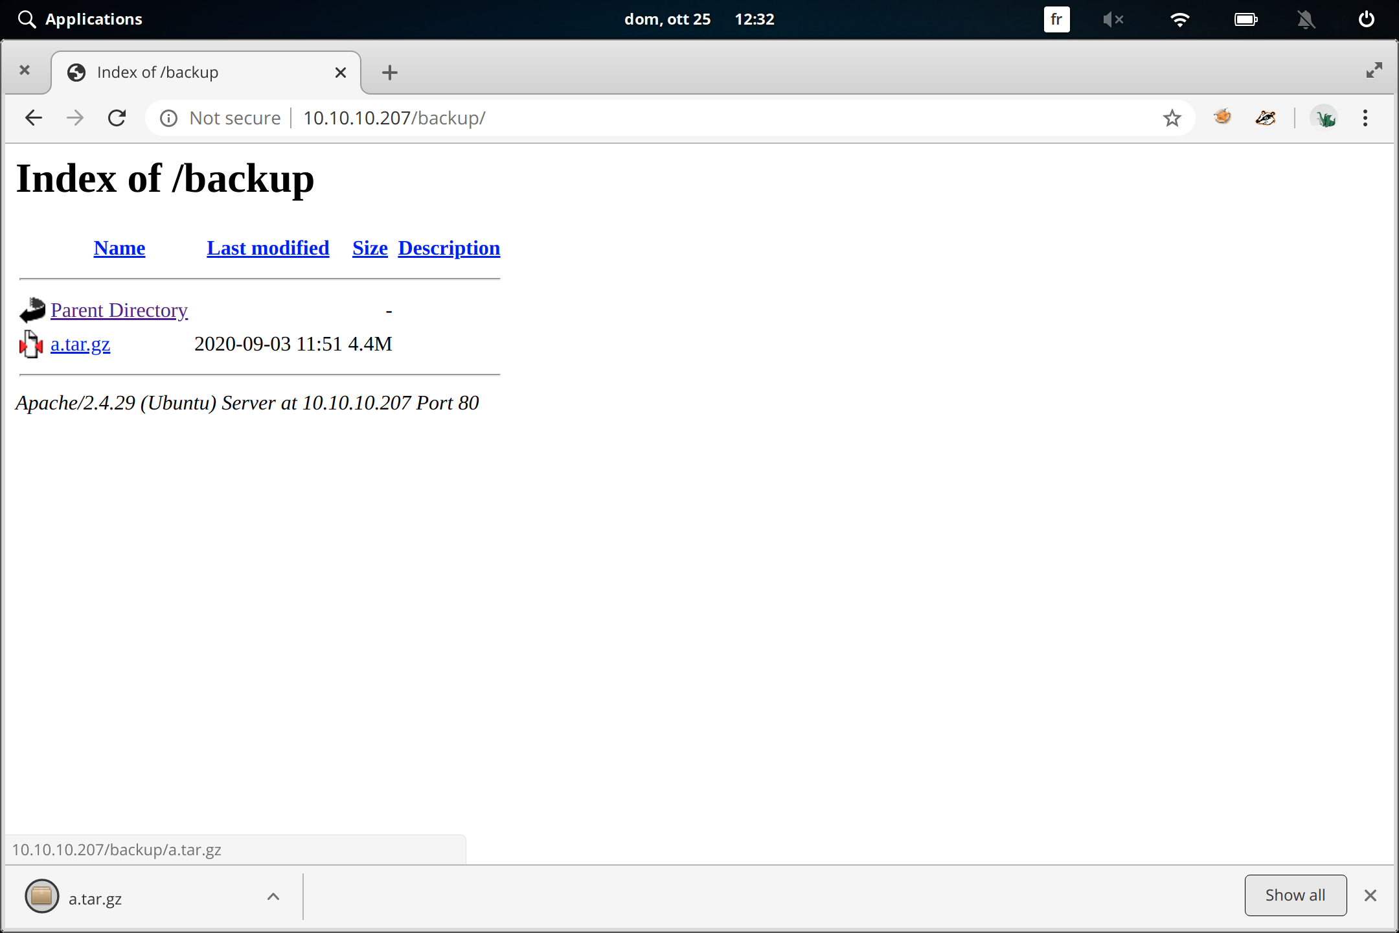Unmute by clicking the muted volume icon
Image resolution: width=1399 pixels, height=933 pixels.
[x=1113, y=19]
